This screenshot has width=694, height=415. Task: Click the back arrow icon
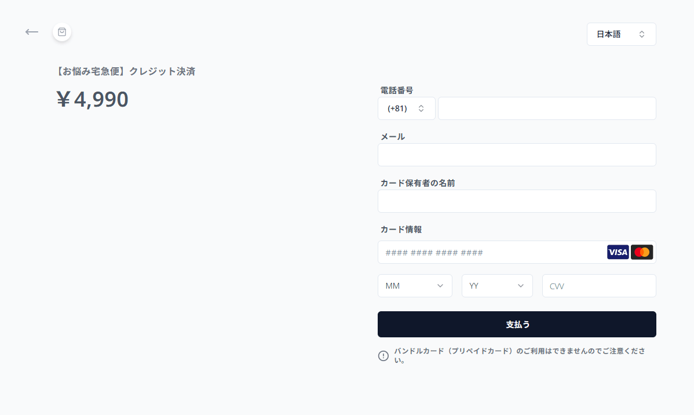[32, 32]
